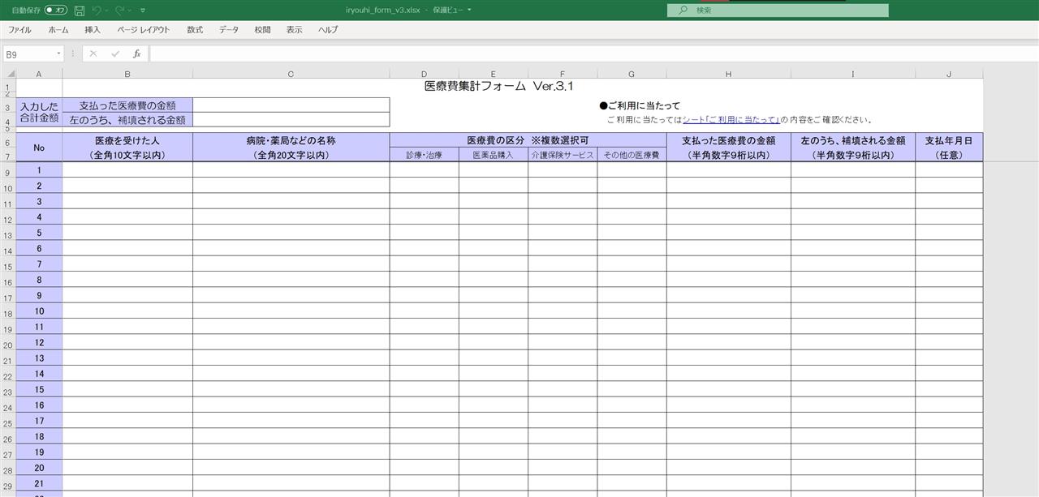Open the ヘルプ ribbon tab
Image resolution: width=1039 pixels, height=497 pixels.
[328, 30]
